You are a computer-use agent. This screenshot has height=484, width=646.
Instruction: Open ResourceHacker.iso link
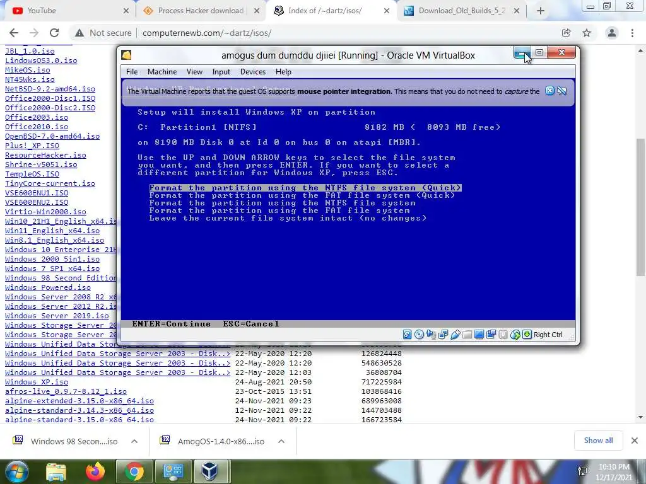coord(45,155)
